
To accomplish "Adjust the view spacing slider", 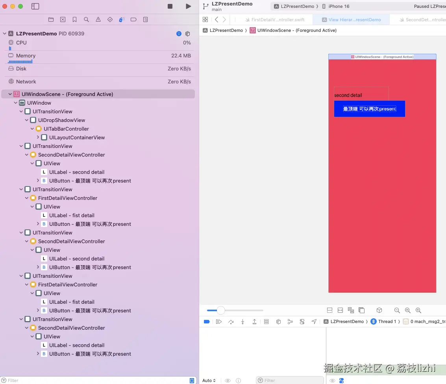I will (x=221, y=310).
